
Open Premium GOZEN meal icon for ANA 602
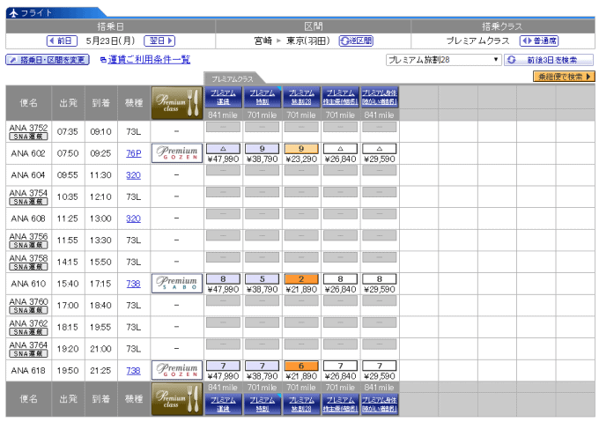(x=177, y=153)
